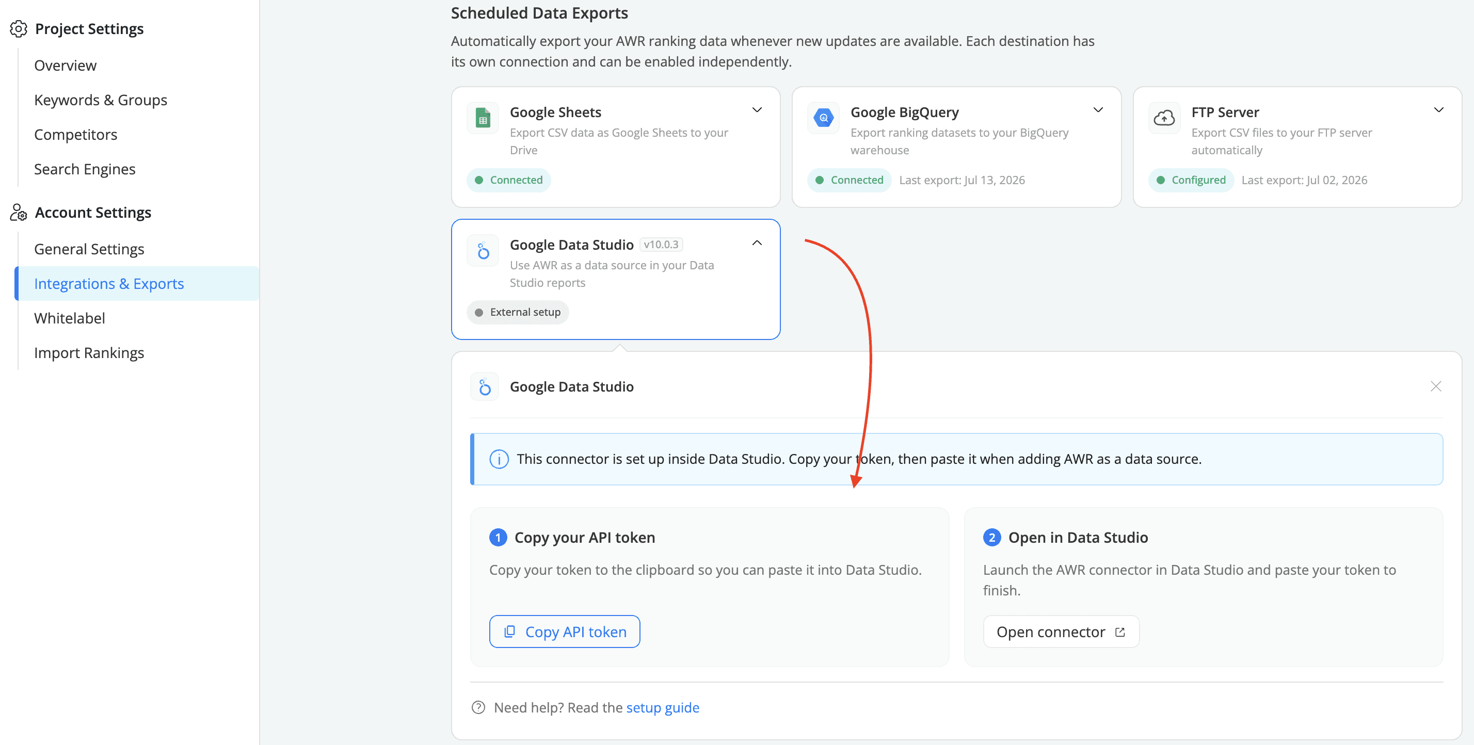Click the Google Data Studio panel title
Screen dimensions: 1474x745
point(572,387)
